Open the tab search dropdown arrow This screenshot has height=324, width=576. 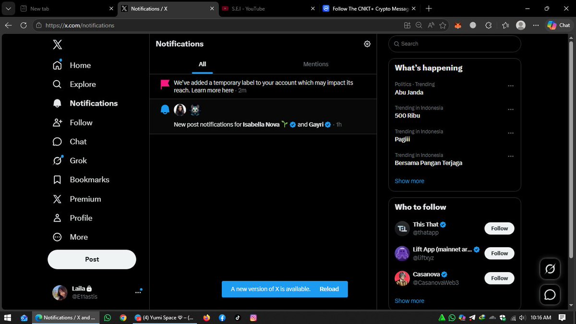[x=8, y=9]
